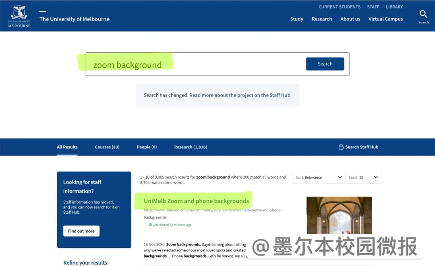This screenshot has height=266, width=435.
Task: Click the blue Search button
Action: click(x=325, y=64)
